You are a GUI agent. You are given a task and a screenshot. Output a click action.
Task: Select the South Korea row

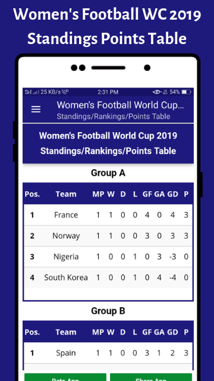click(x=108, y=277)
